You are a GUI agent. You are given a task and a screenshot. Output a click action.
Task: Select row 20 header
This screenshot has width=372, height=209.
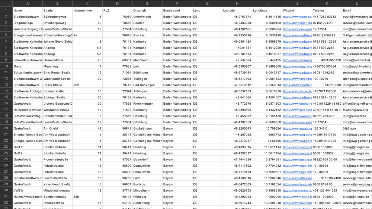[6, 128]
